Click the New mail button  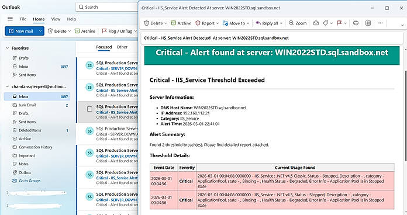pos(21,31)
